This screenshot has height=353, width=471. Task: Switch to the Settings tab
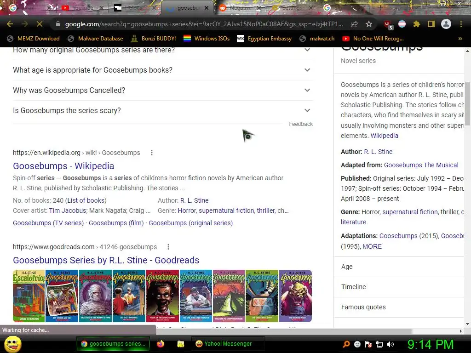point(291,8)
